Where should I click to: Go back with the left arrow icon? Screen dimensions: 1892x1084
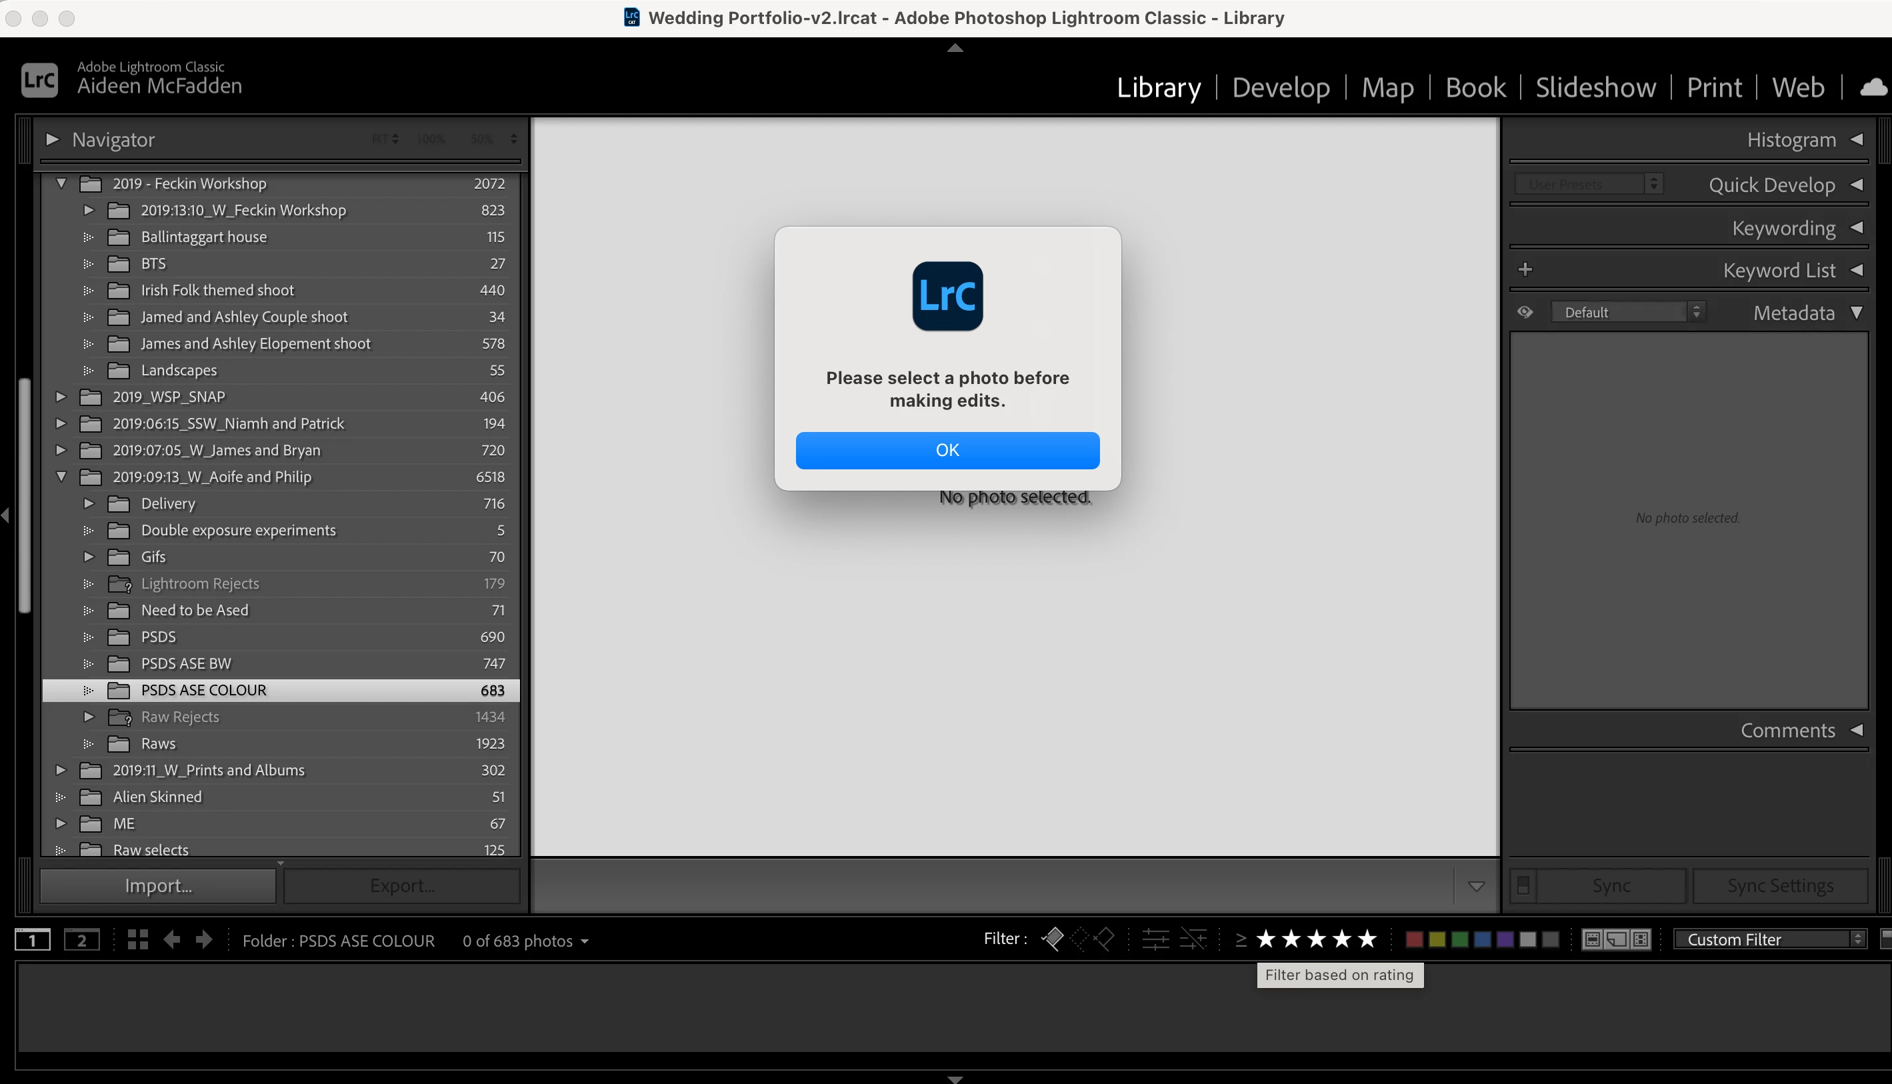pyautogui.click(x=172, y=939)
